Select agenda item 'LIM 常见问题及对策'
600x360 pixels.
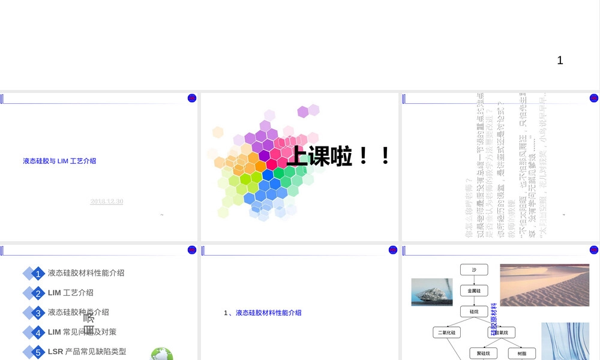click(82, 332)
